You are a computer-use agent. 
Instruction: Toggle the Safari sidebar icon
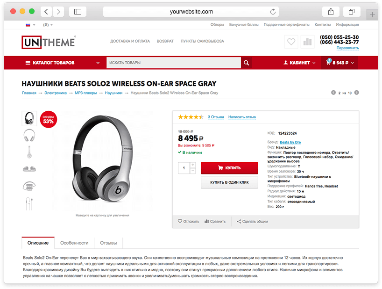[x=78, y=12]
